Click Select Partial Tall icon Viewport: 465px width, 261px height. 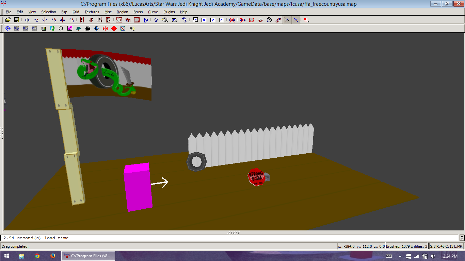pos(100,20)
